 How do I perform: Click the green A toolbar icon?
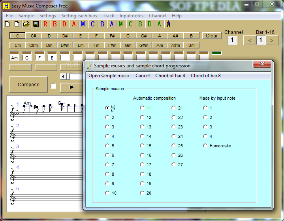(159, 24)
